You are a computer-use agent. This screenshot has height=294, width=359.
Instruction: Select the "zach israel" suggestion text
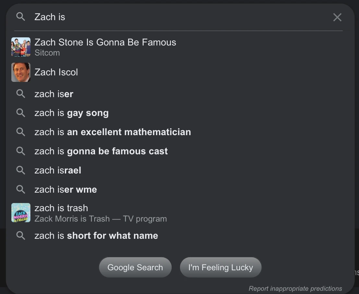pos(58,170)
